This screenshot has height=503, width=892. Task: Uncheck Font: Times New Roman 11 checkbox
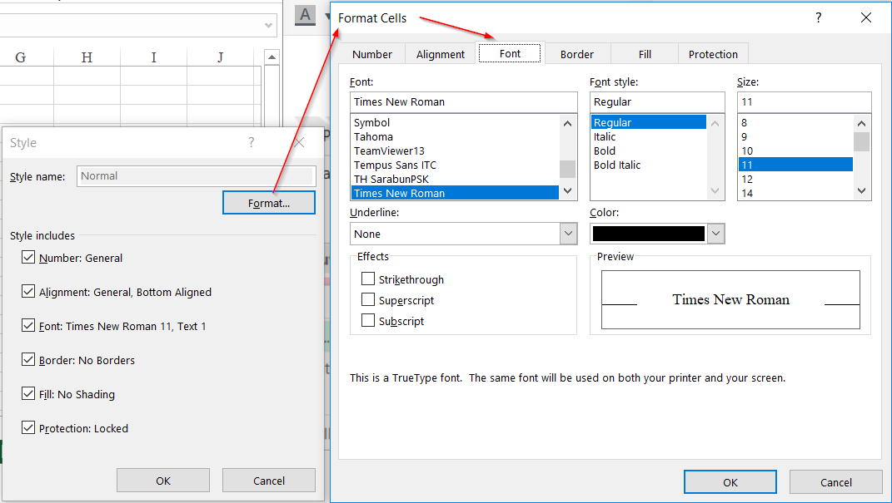pyautogui.click(x=27, y=325)
